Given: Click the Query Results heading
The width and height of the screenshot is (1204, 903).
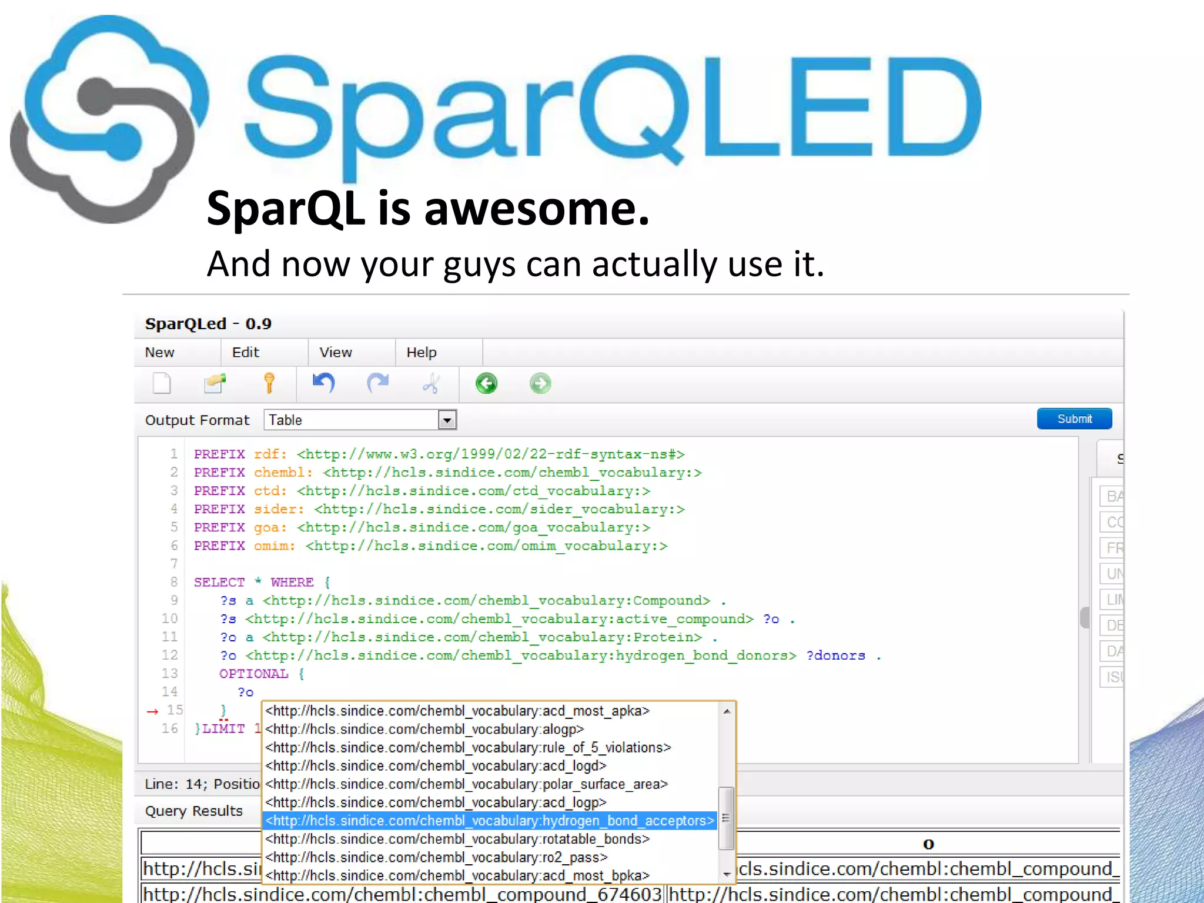Looking at the screenshot, I should point(194,811).
